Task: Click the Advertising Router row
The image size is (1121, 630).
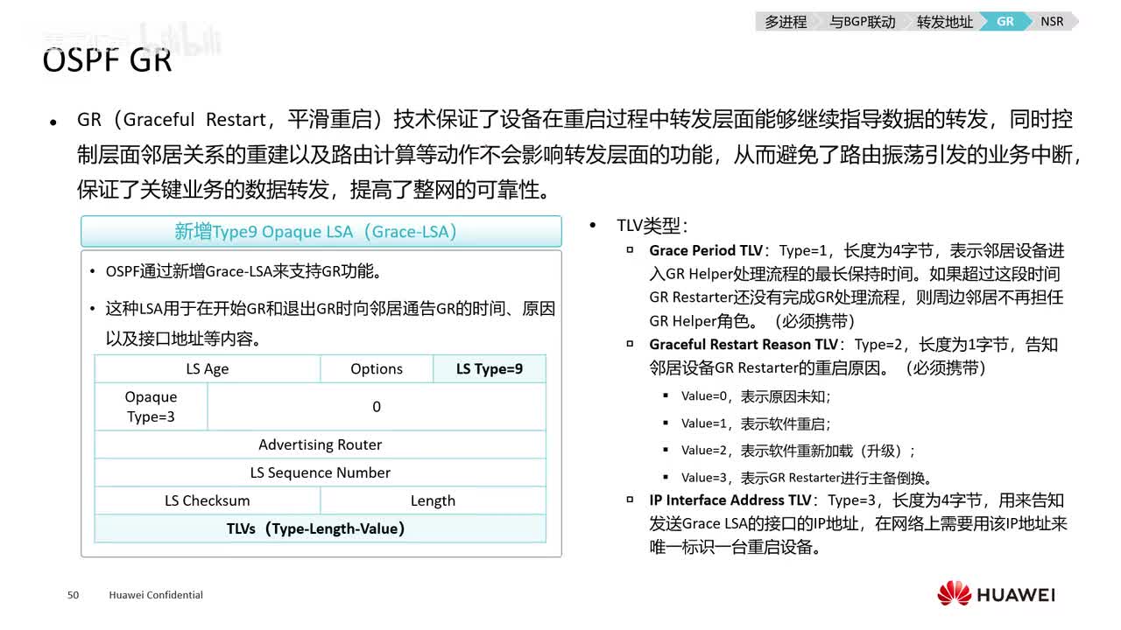Action: [321, 444]
